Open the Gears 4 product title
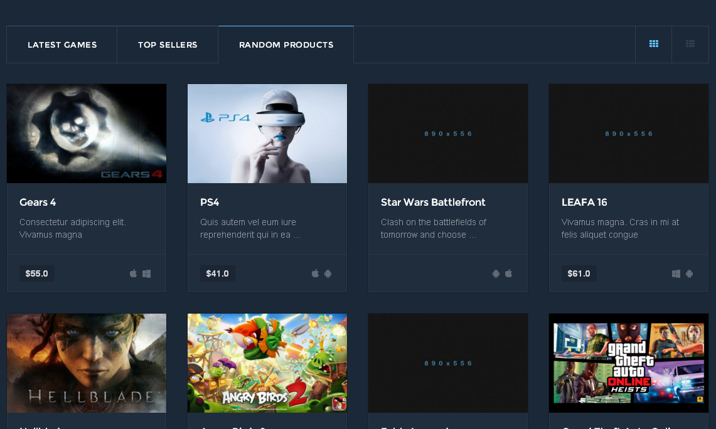 pos(38,202)
